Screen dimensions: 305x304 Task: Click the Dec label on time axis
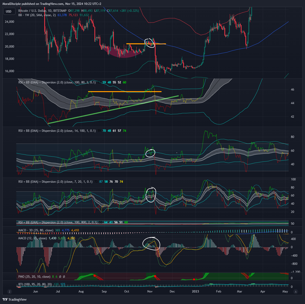172,291
